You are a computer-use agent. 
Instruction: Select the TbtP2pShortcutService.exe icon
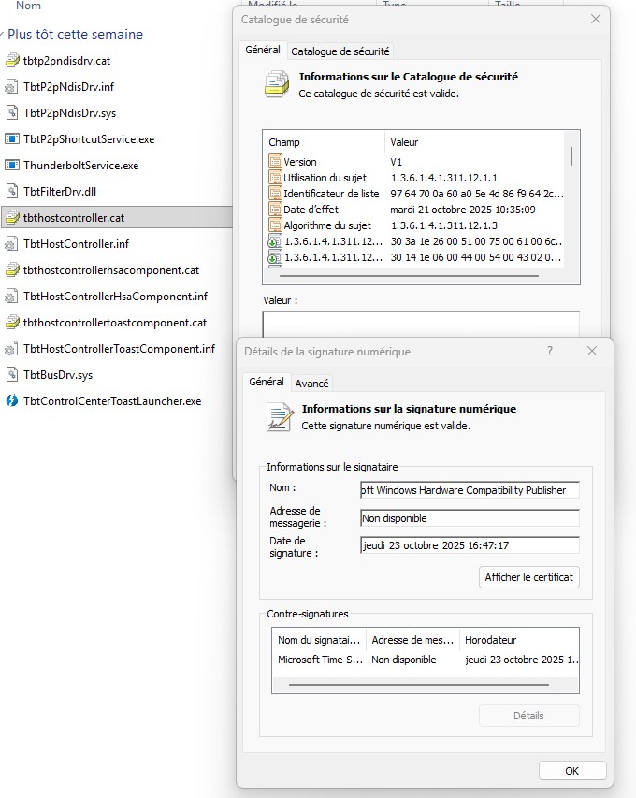coord(12,139)
